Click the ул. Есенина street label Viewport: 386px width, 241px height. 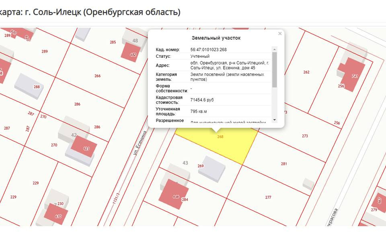click(x=140, y=143)
